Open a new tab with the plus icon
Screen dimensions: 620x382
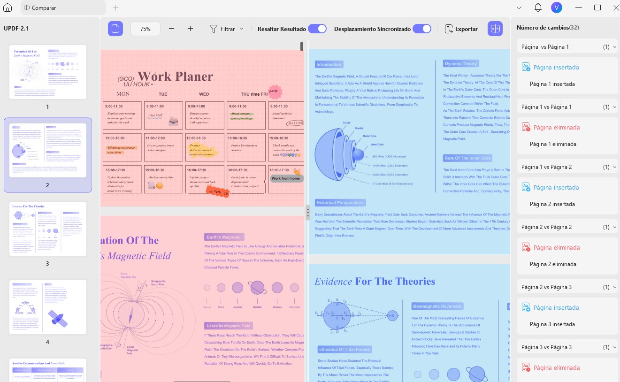coord(116,8)
